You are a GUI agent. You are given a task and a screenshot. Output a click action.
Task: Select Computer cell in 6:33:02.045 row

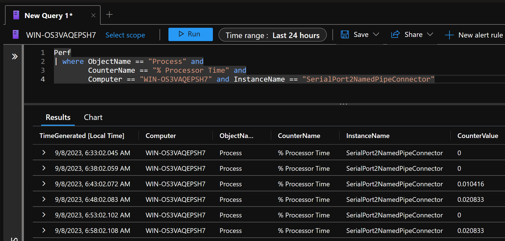coord(175,153)
